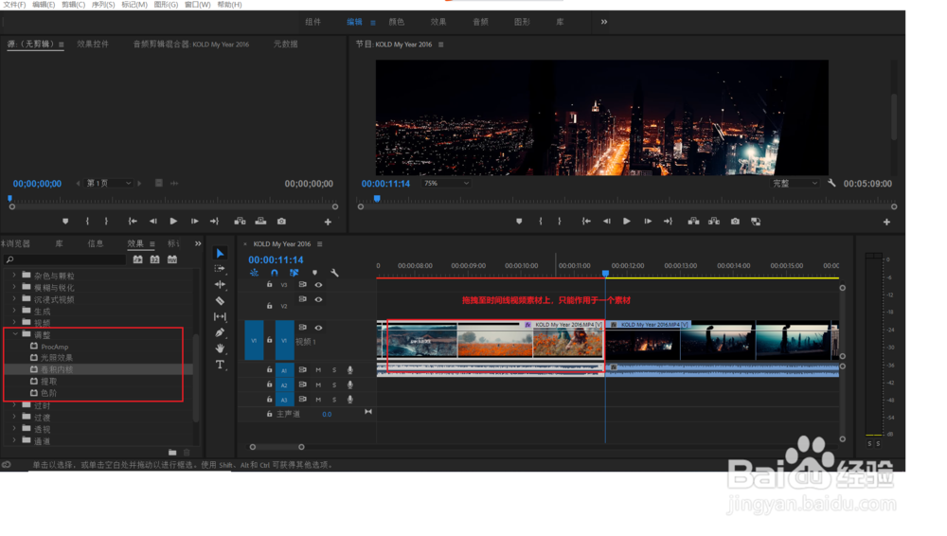This screenshot has height=536, width=947.
Task: Toggle timeline snap magnet icon
Action: tap(275, 273)
